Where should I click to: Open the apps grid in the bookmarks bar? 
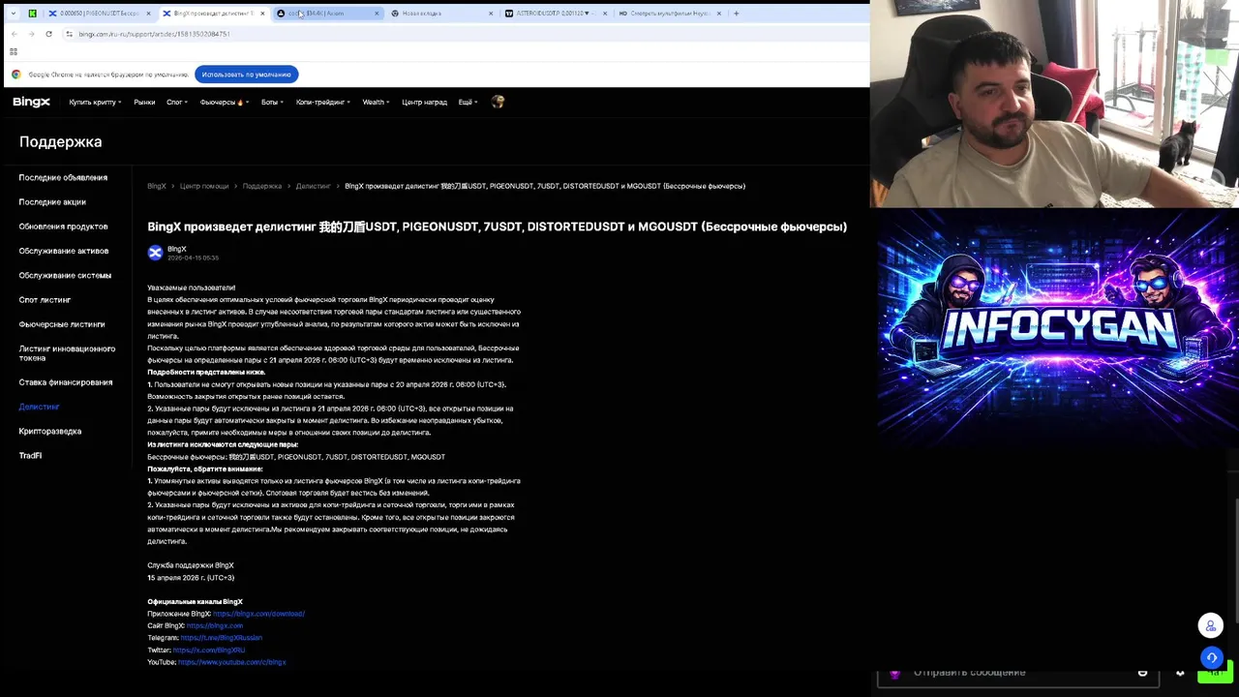tap(14, 51)
